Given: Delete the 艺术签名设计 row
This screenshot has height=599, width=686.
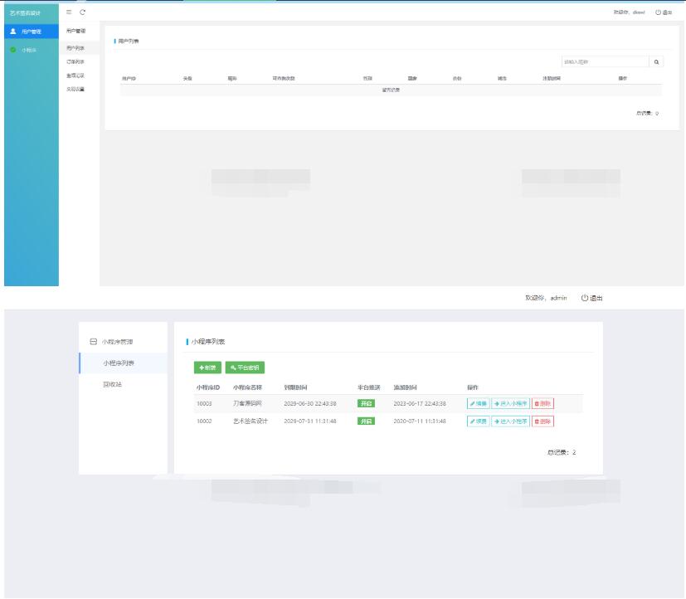Looking at the screenshot, I should pos(542,421).
